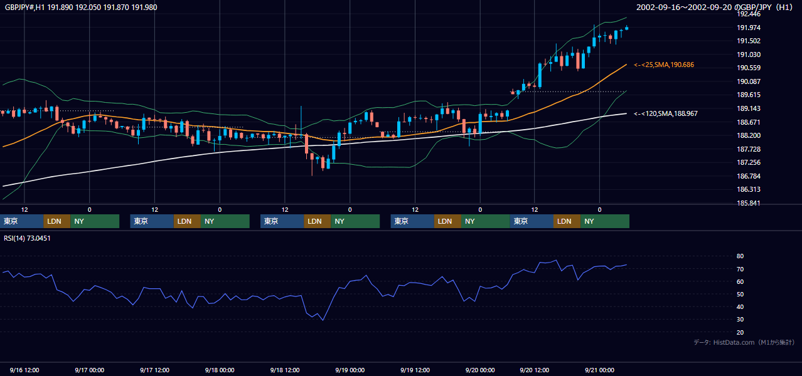Click the 9/18 12:00 time label
Viewport: 802px width, 376px height.
pyautogui.click(x=285, y=370)
